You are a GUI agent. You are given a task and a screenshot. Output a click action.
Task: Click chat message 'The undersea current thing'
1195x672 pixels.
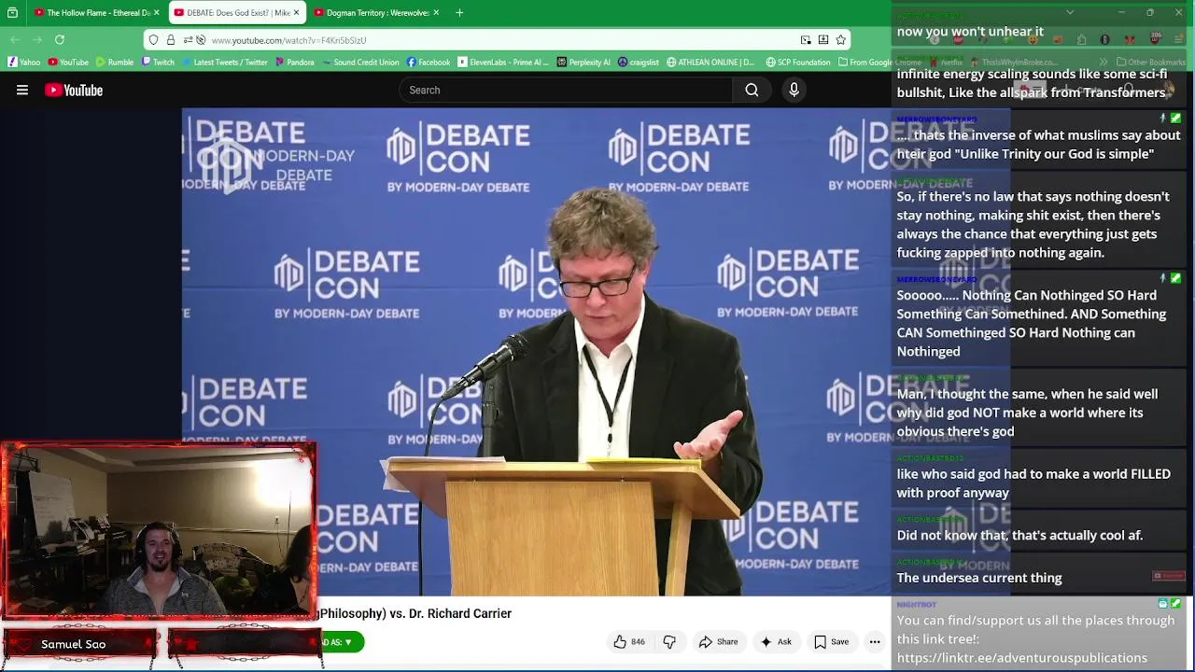point(979,578)
